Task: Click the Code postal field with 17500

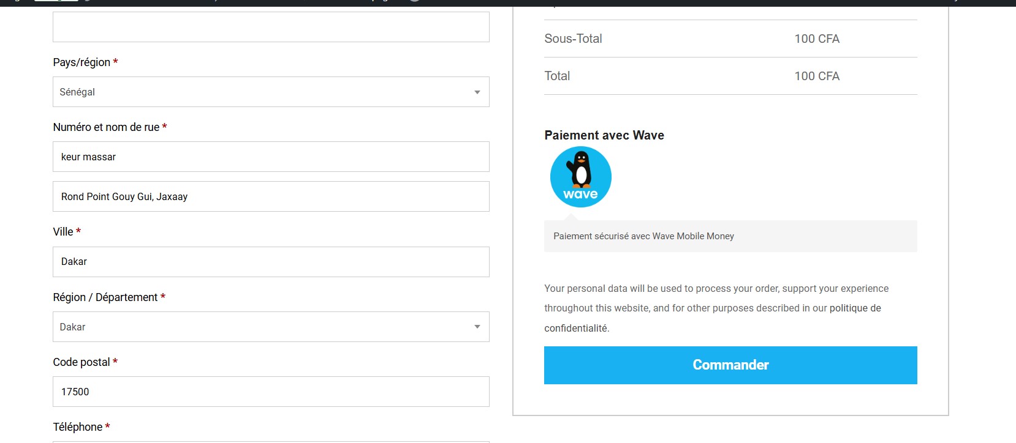Action: pyautogui.click(x=271, y=392)
